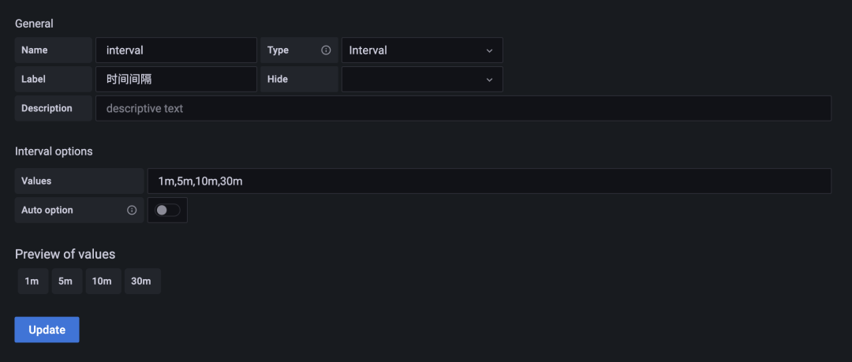Click the Name input field

(176, 50)
